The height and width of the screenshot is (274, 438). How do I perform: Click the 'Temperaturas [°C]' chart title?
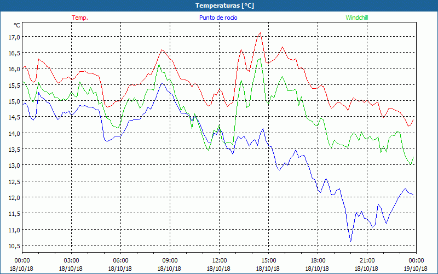[224, 5]
